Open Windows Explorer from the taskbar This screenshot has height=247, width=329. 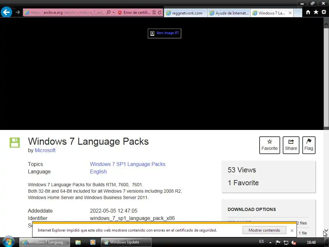[x=78, y=242]
